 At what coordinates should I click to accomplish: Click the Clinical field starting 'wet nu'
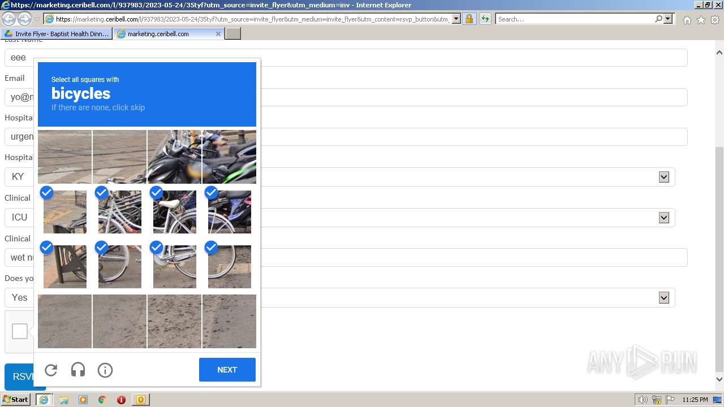coord(346,258)
